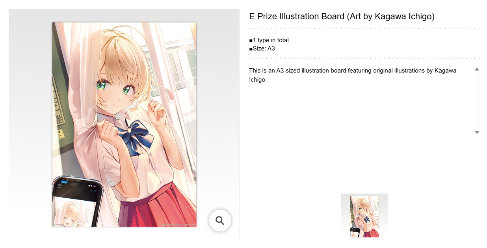Click the A3-sized illustration board description paragraph

point(353,75)
